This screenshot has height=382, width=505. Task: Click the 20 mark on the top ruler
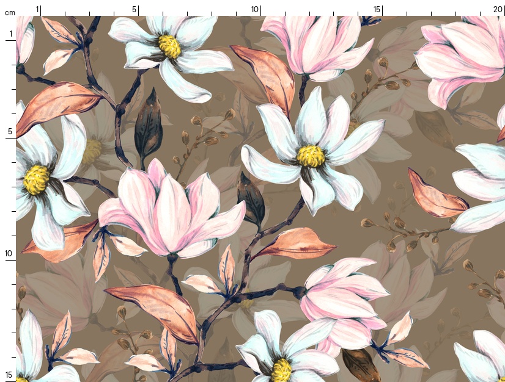498,10
